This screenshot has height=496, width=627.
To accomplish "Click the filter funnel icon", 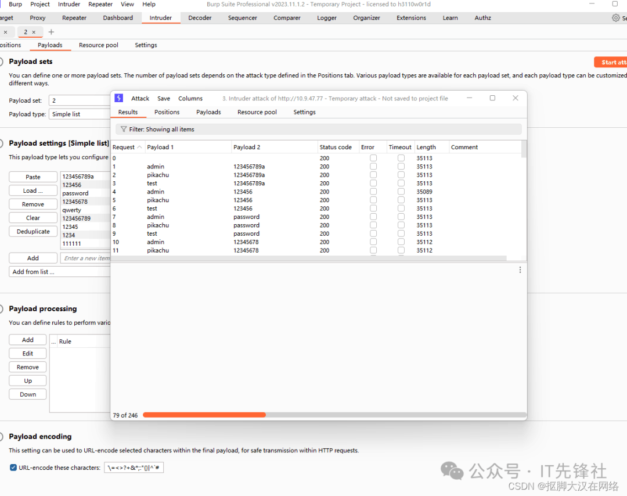I will click(x=123, y=129).
